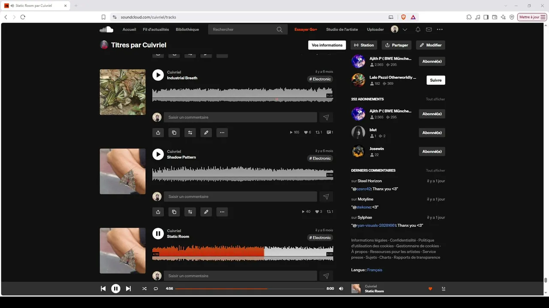Edit the Industrial Breath track with pencil icon
This screenshot has width=549, height=308.
206,133
